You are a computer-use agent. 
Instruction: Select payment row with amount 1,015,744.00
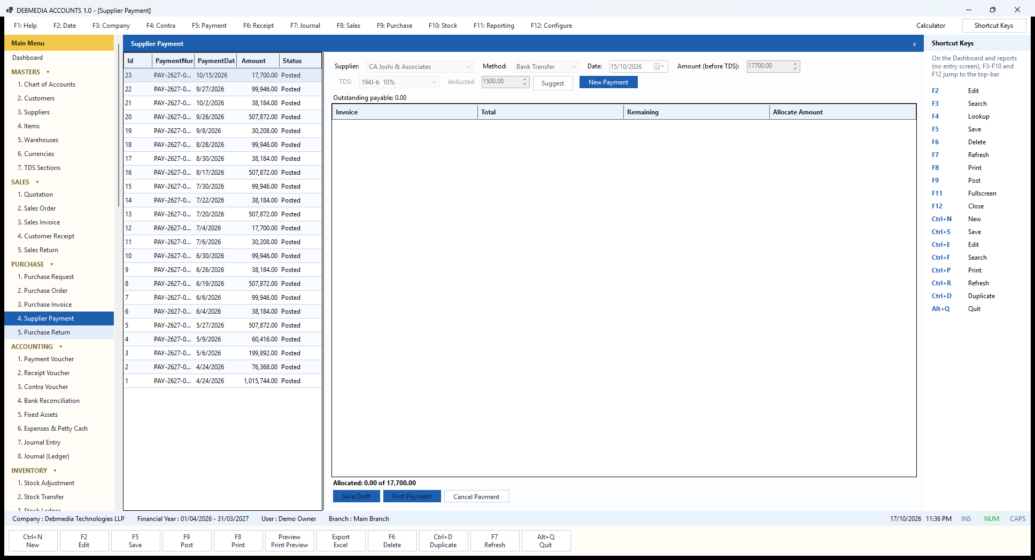[222, 381]
